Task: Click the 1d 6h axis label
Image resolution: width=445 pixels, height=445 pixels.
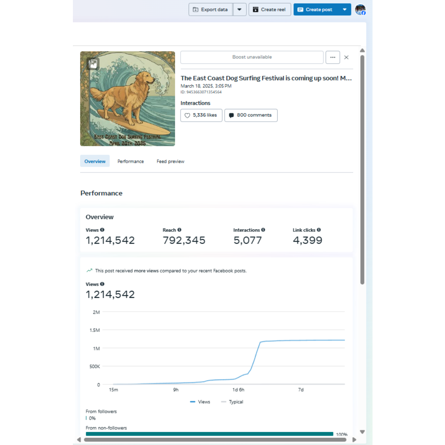Action: click(238, 390)
